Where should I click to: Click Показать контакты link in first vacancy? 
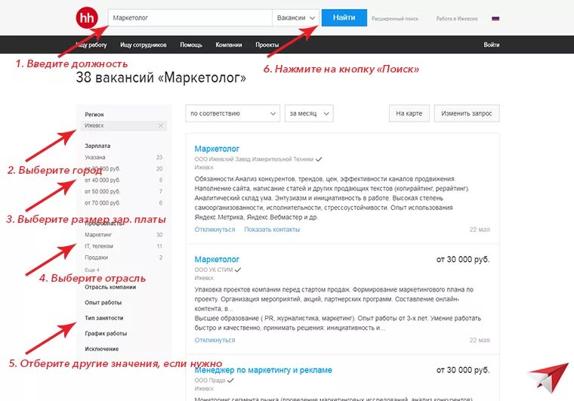pos(272,230)
